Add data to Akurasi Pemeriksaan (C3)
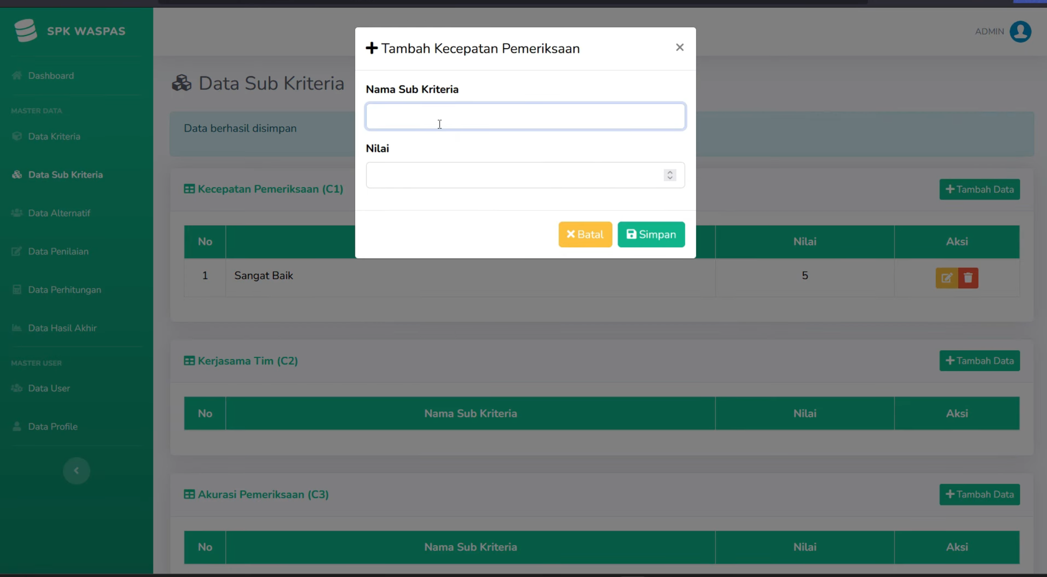This screenshot has height=577, width=1047. tap(979, 495)
